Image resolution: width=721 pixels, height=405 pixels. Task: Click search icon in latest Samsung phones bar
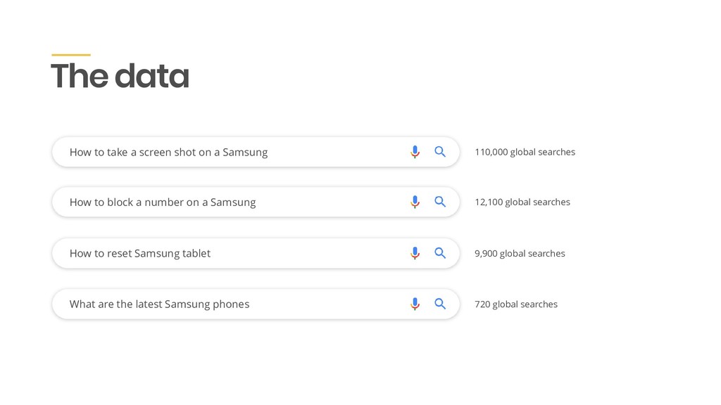click(x=440, y=304)
